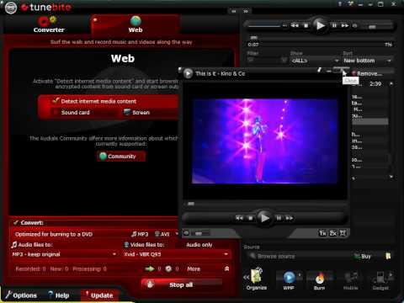
Task: Open the Mobile tool
Action: pyautogui.click(x=351, y=280)
